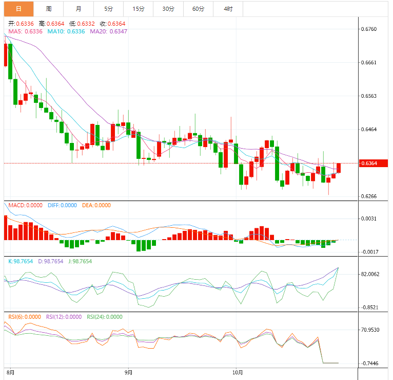Click the K value label in KDJ panel

[x=21, y=261]
